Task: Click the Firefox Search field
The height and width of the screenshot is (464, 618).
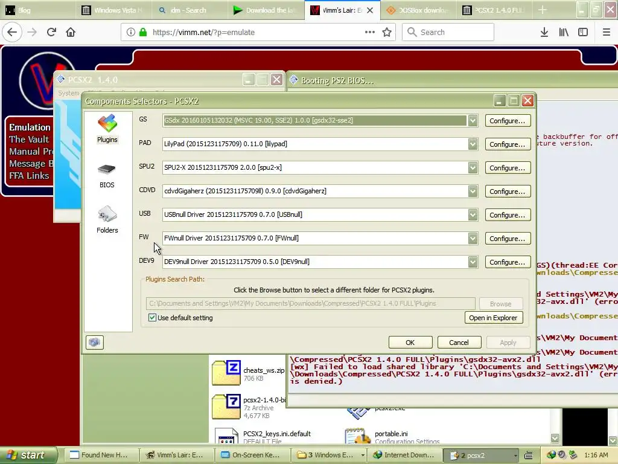Action: [x=448, y=32]
